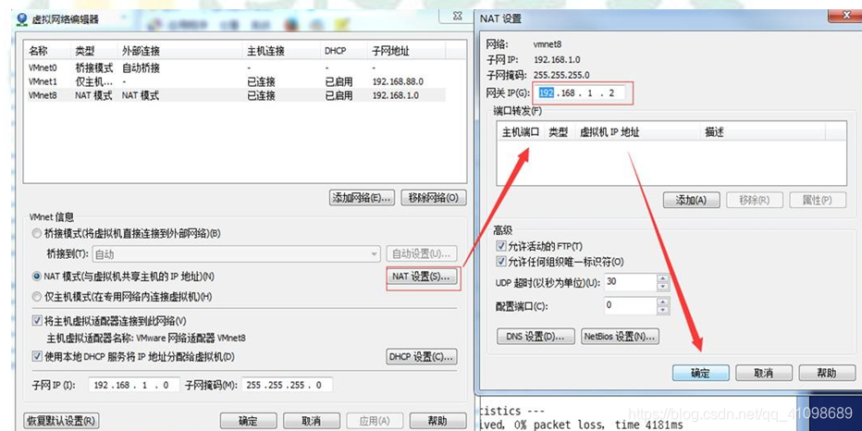Click the 主机连接 column header
This screenshot has width=862, height=431.
click(282, 51)
